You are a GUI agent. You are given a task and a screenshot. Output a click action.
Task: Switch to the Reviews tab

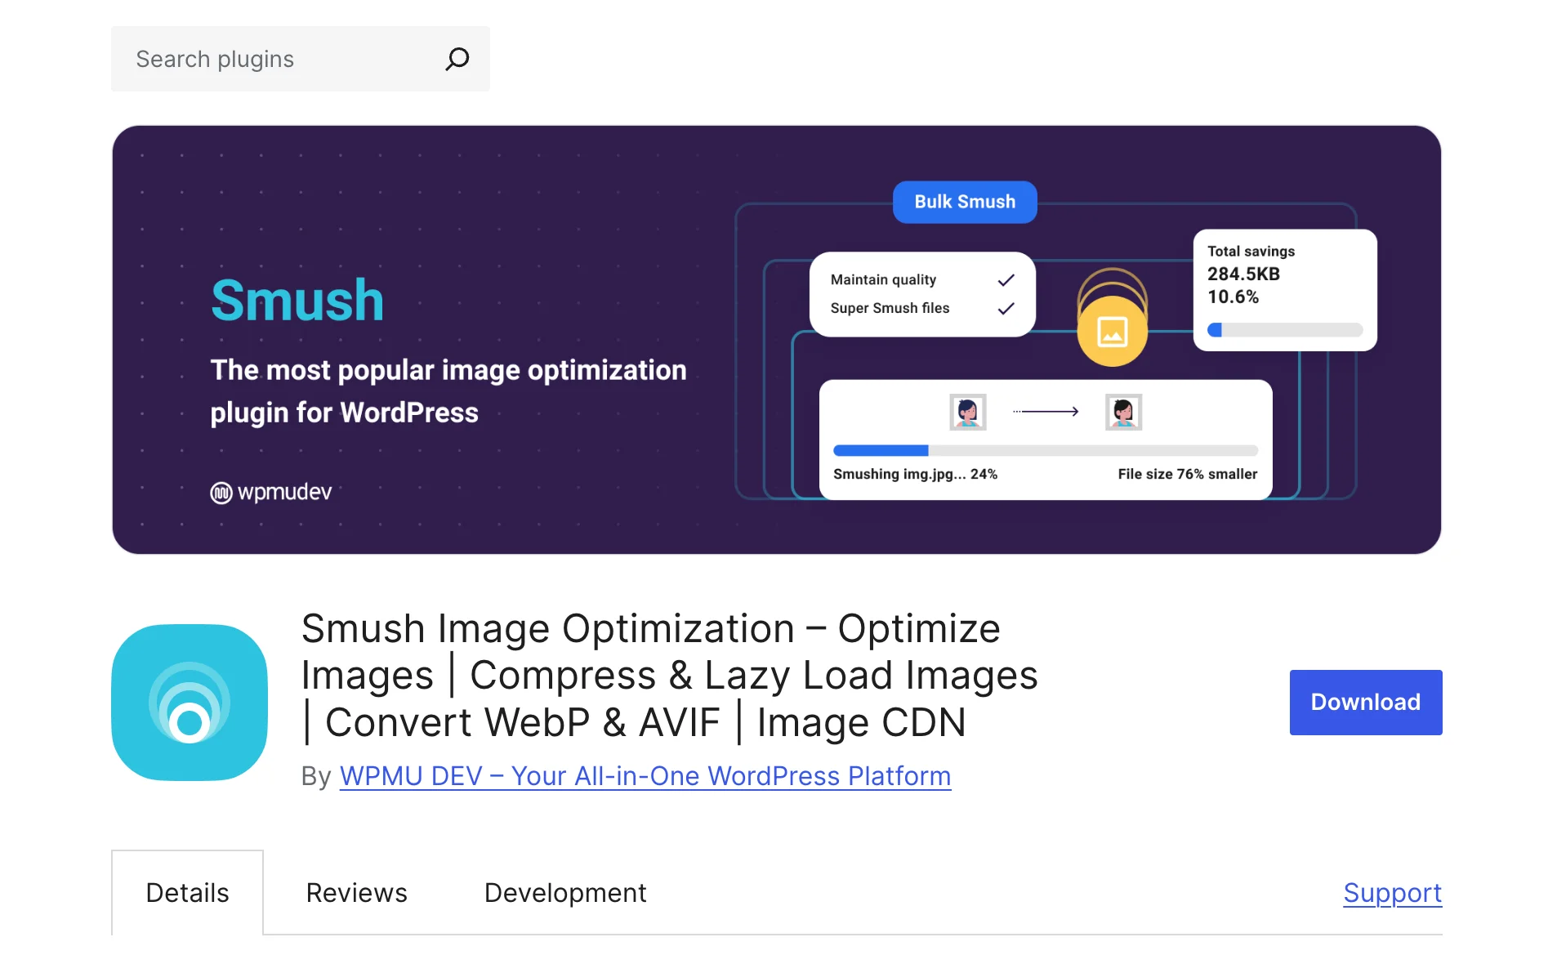tap(356, 892)
